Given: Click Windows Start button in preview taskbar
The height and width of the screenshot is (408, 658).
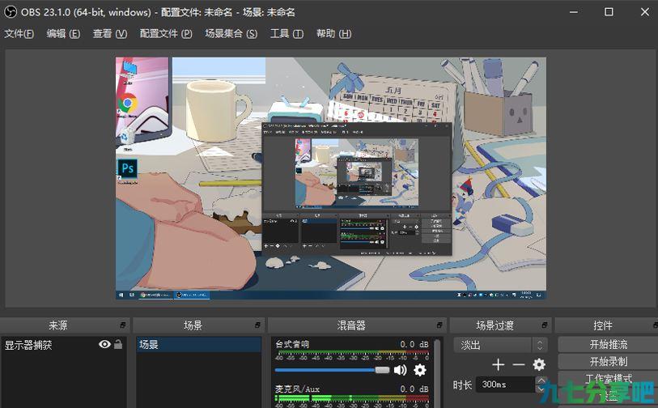Looking at the screenshot, I should pyautogui.click(x=121, y=295).
